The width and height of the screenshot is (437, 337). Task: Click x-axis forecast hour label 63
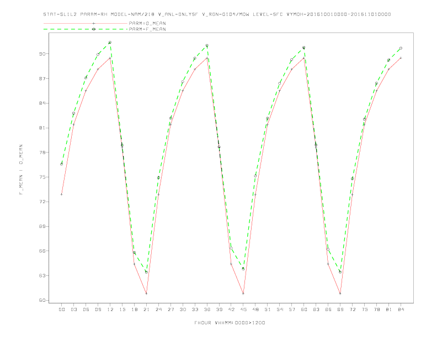316,309
